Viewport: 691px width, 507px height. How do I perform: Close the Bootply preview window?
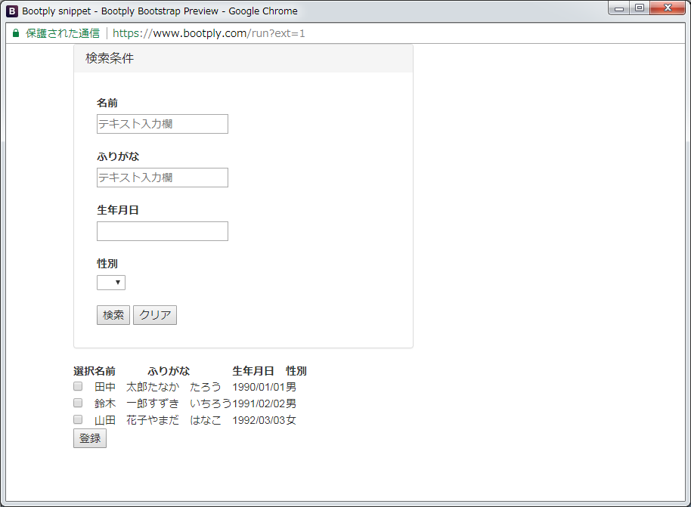pos(666,8)
